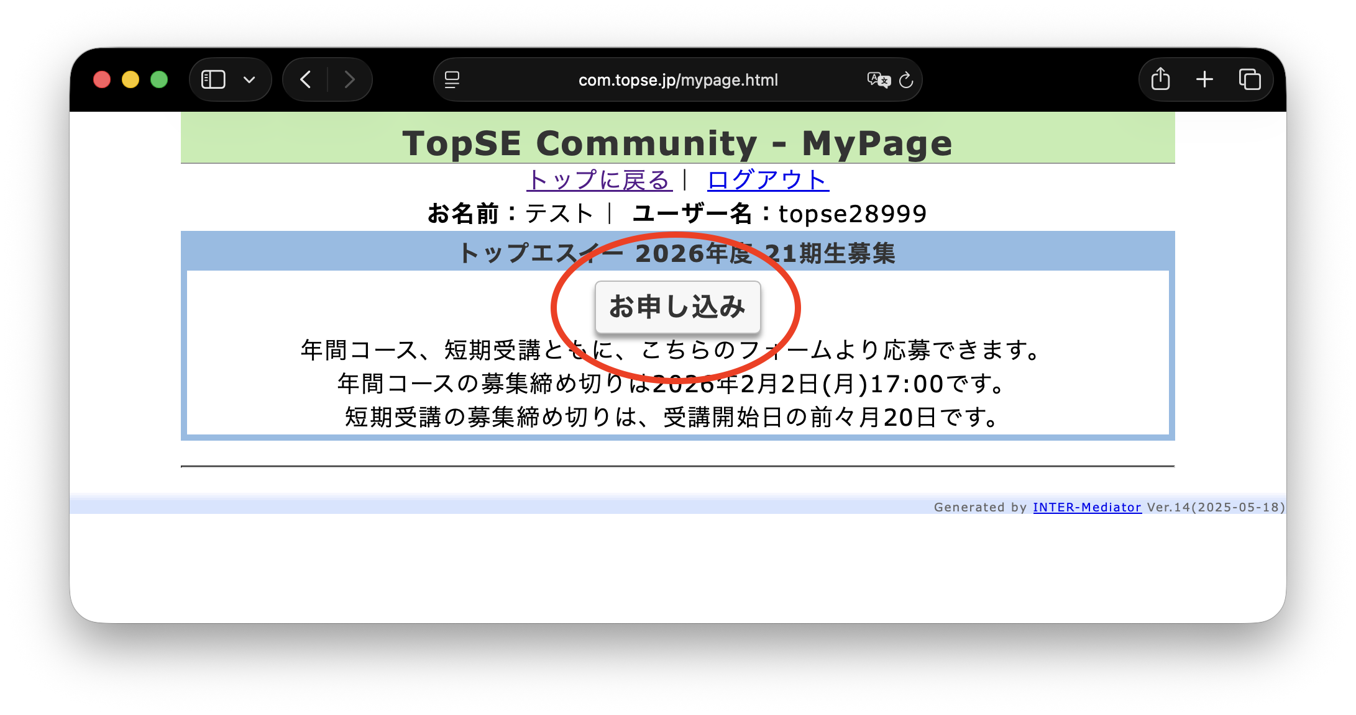Click the username text topse28999
The image size is (1356, 715).
(853, 213)
